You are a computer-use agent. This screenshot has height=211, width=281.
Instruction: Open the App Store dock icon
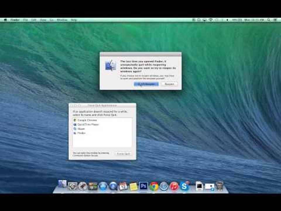[103, 186]
